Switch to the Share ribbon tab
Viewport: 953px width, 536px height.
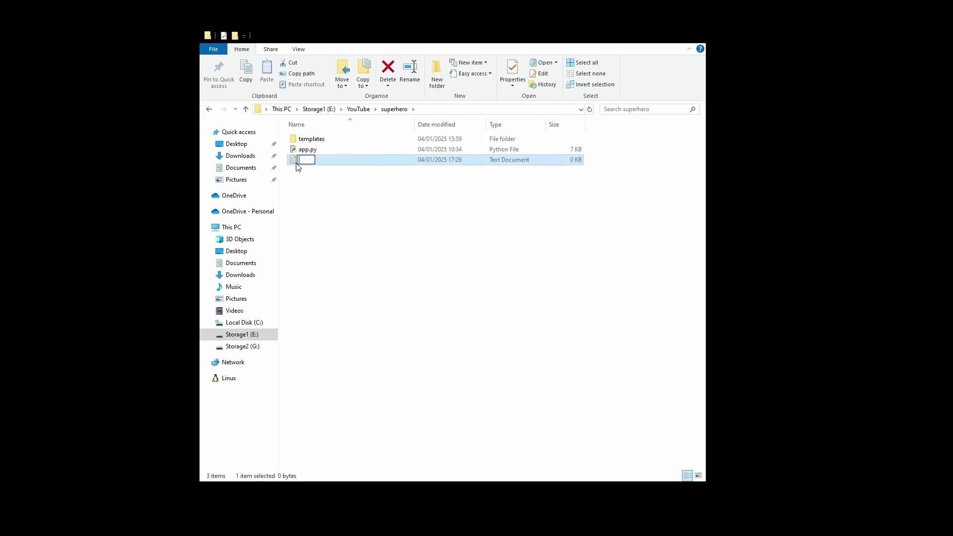tap(271, 49)
